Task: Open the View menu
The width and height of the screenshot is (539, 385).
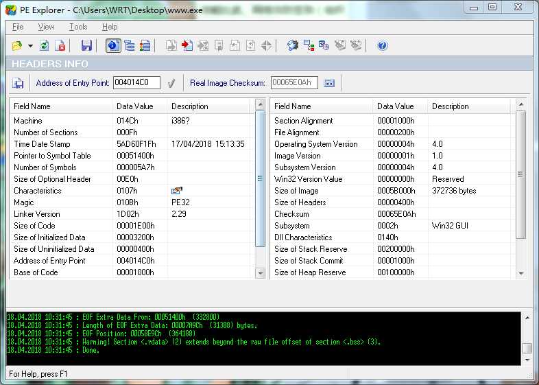Action: pos(46,27)
